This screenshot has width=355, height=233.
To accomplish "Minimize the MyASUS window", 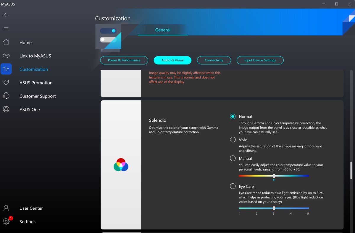I will click(323, 4).
